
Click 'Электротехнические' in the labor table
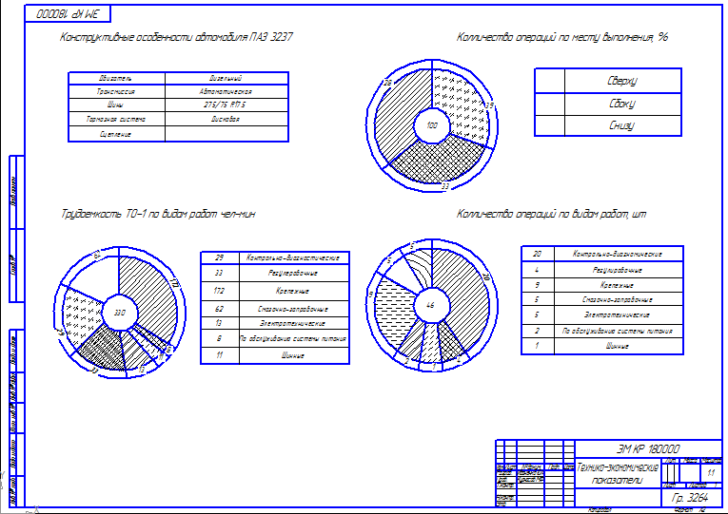(293, 323)
